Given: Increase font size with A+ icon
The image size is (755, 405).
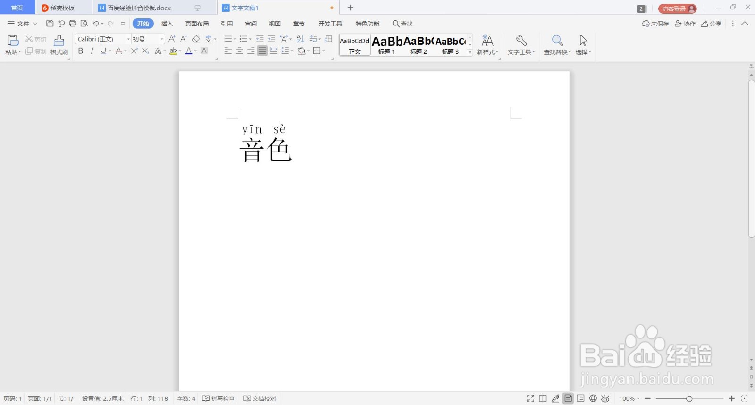Looking at the screenshot, I should 172,39.
